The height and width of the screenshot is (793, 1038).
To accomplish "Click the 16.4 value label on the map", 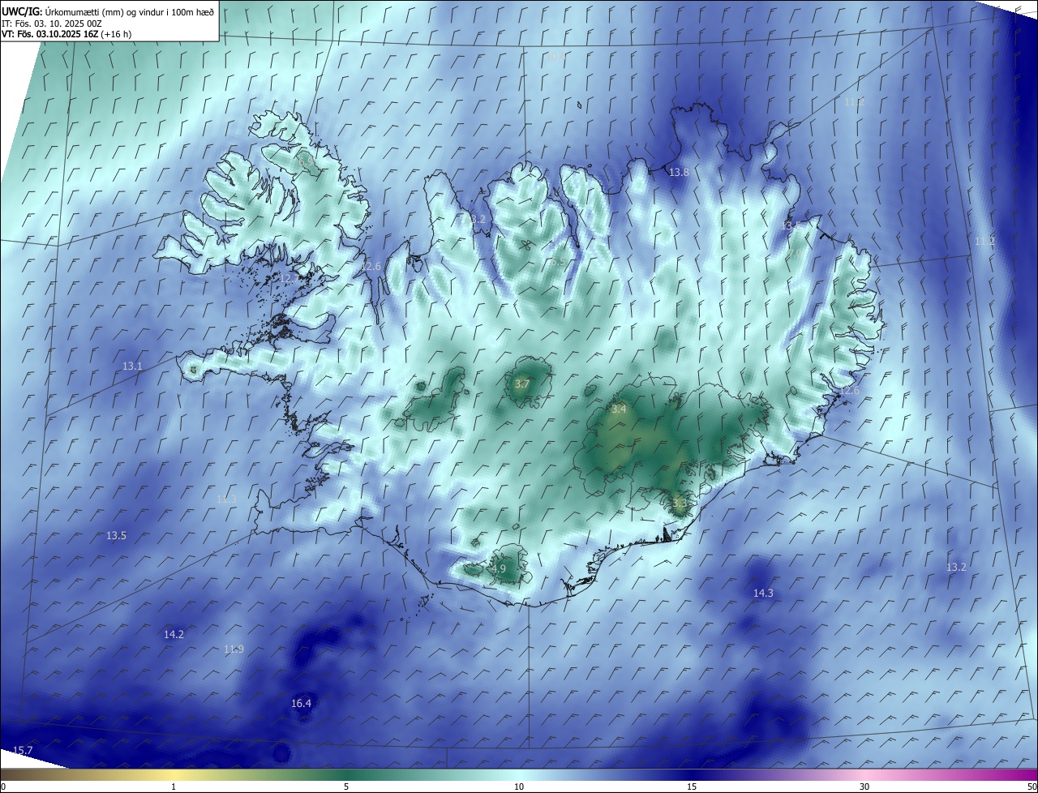I will click(301, 703).
